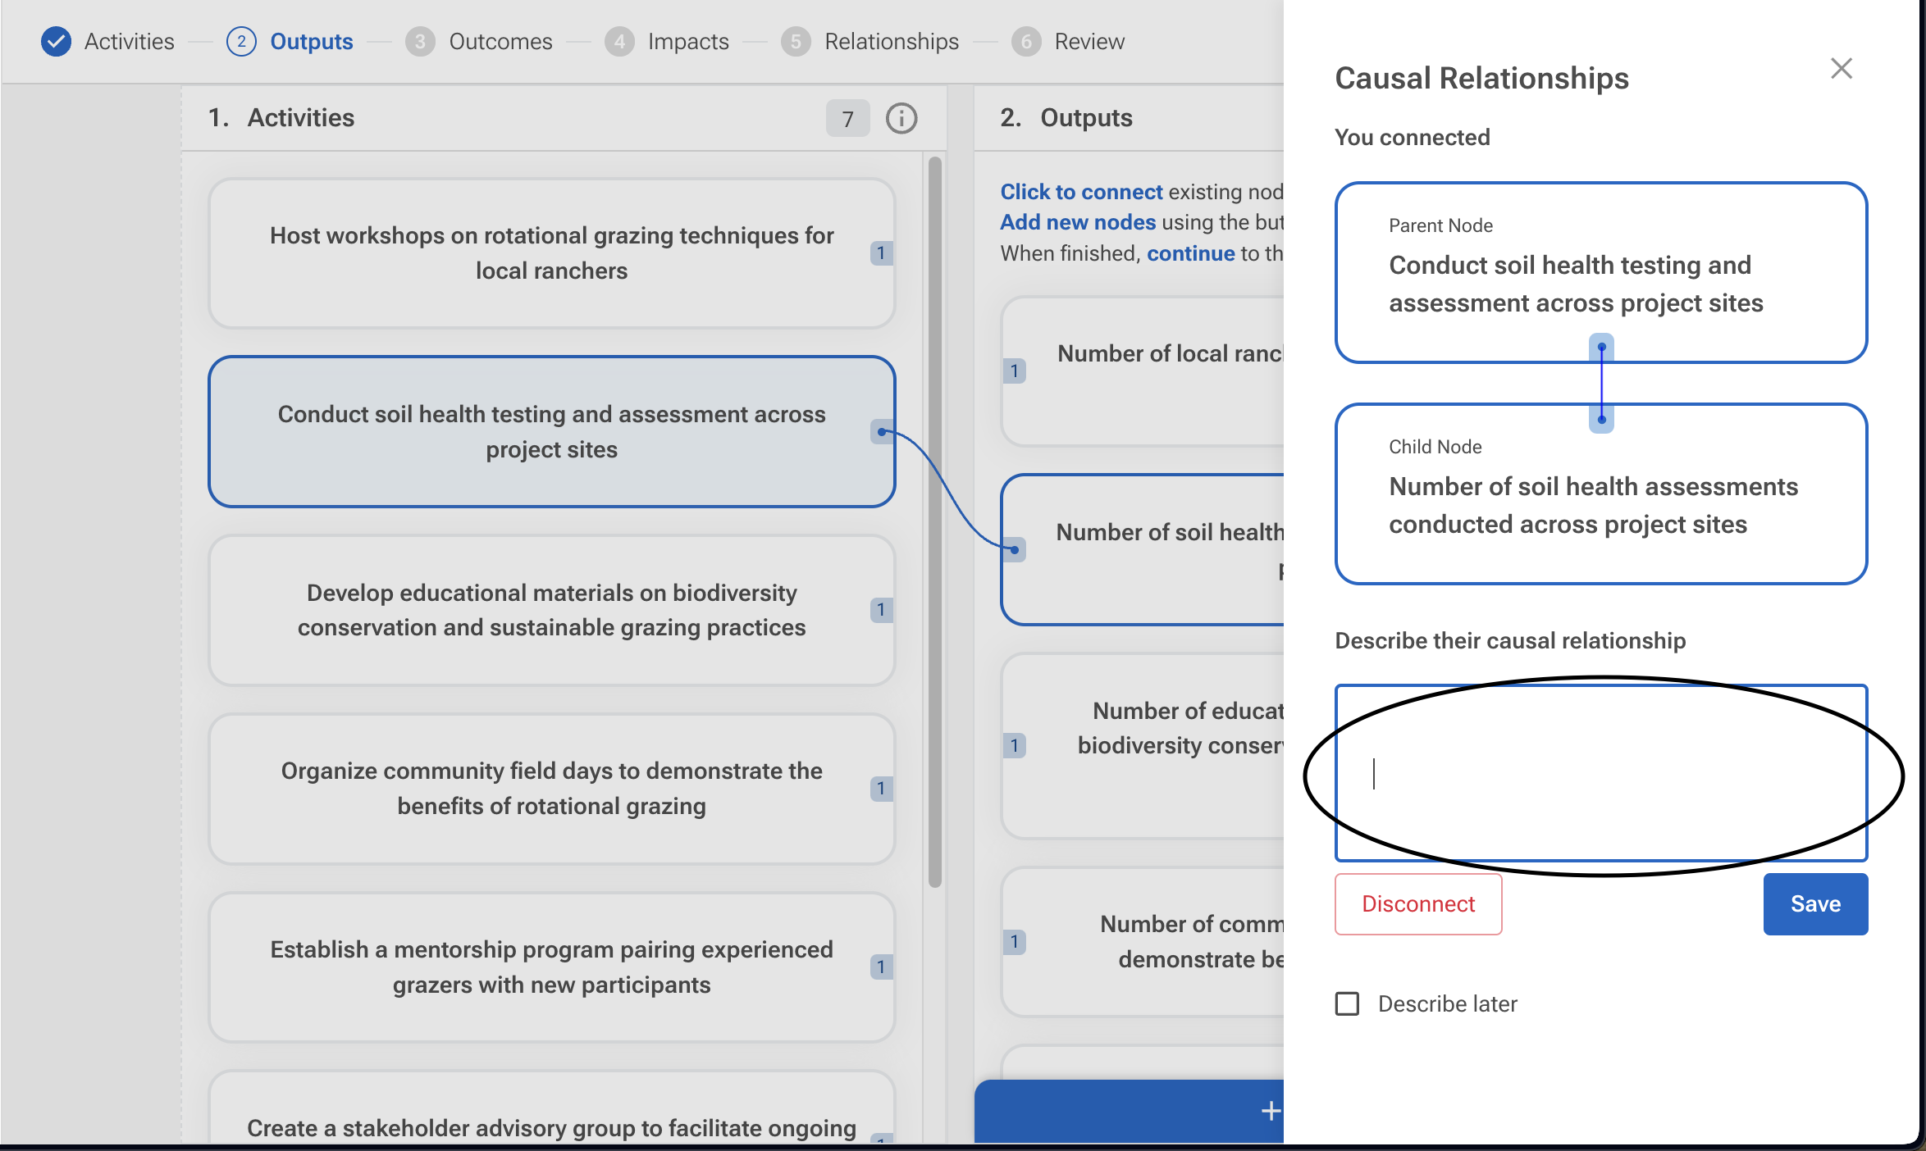
Task: Click the step 5 Relationships circle icon
Action: coord(796,42)
